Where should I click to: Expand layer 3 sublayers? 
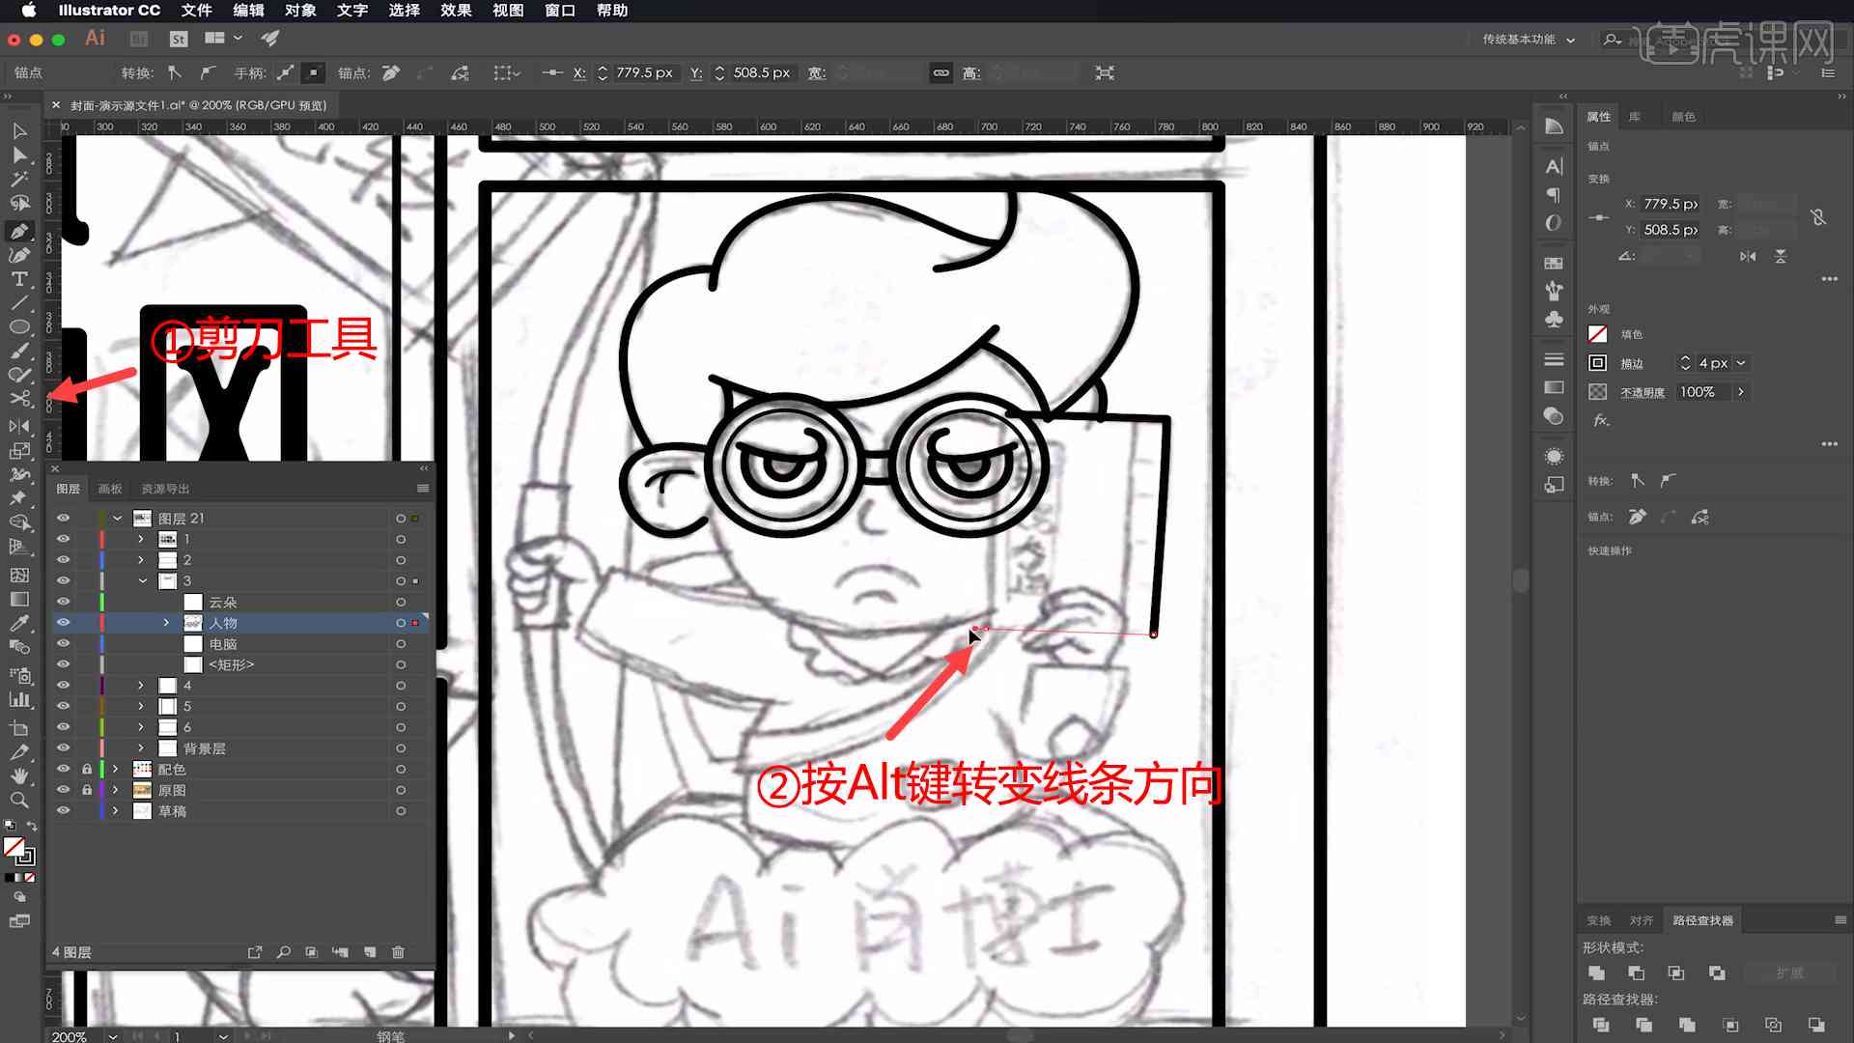[139, 580]
